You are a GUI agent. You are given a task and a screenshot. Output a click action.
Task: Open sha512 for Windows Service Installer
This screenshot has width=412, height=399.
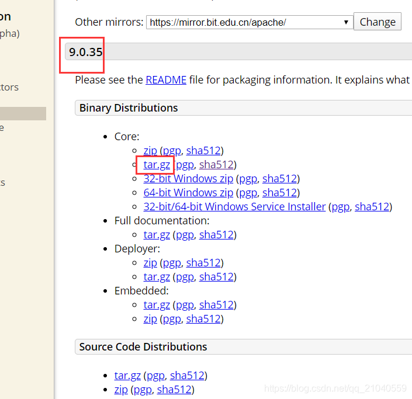tap(372, 207)
